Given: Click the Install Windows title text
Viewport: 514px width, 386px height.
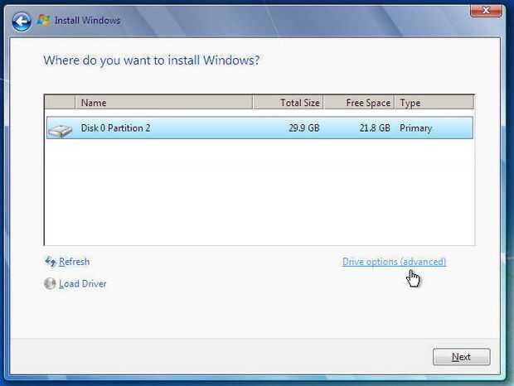Looking at the screenshot, I should pos(87,21).
